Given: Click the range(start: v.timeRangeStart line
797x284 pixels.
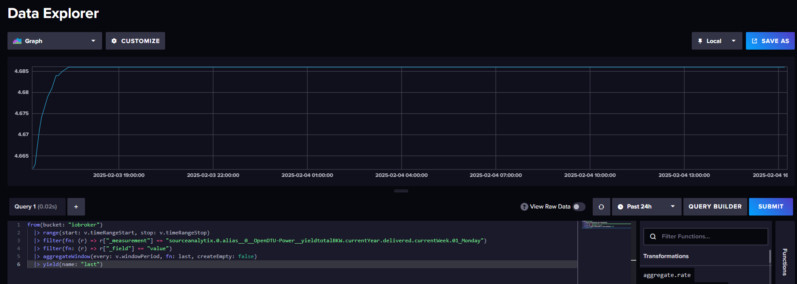Looking at the screenshot, I should tap(122, 233).
